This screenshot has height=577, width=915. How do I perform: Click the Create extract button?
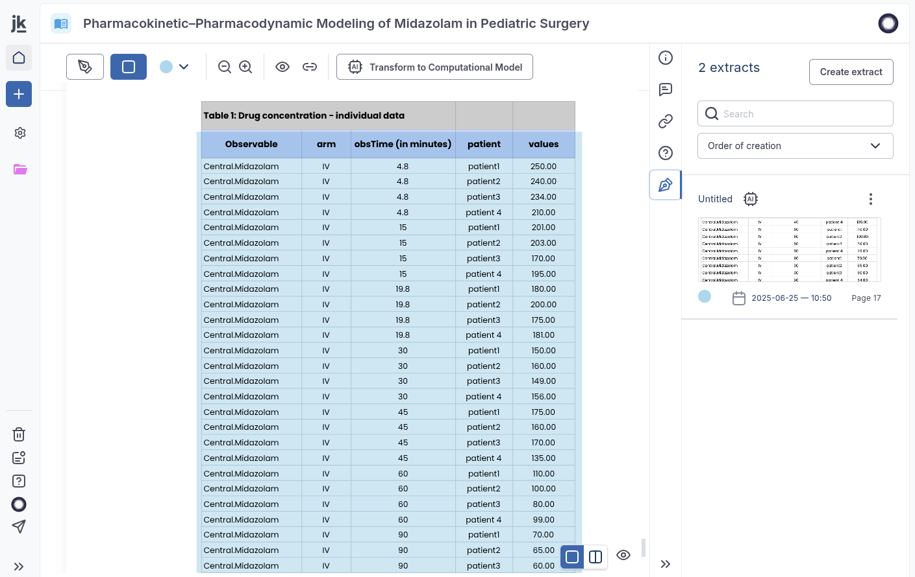pyautogui.click(x=851, y=72)
